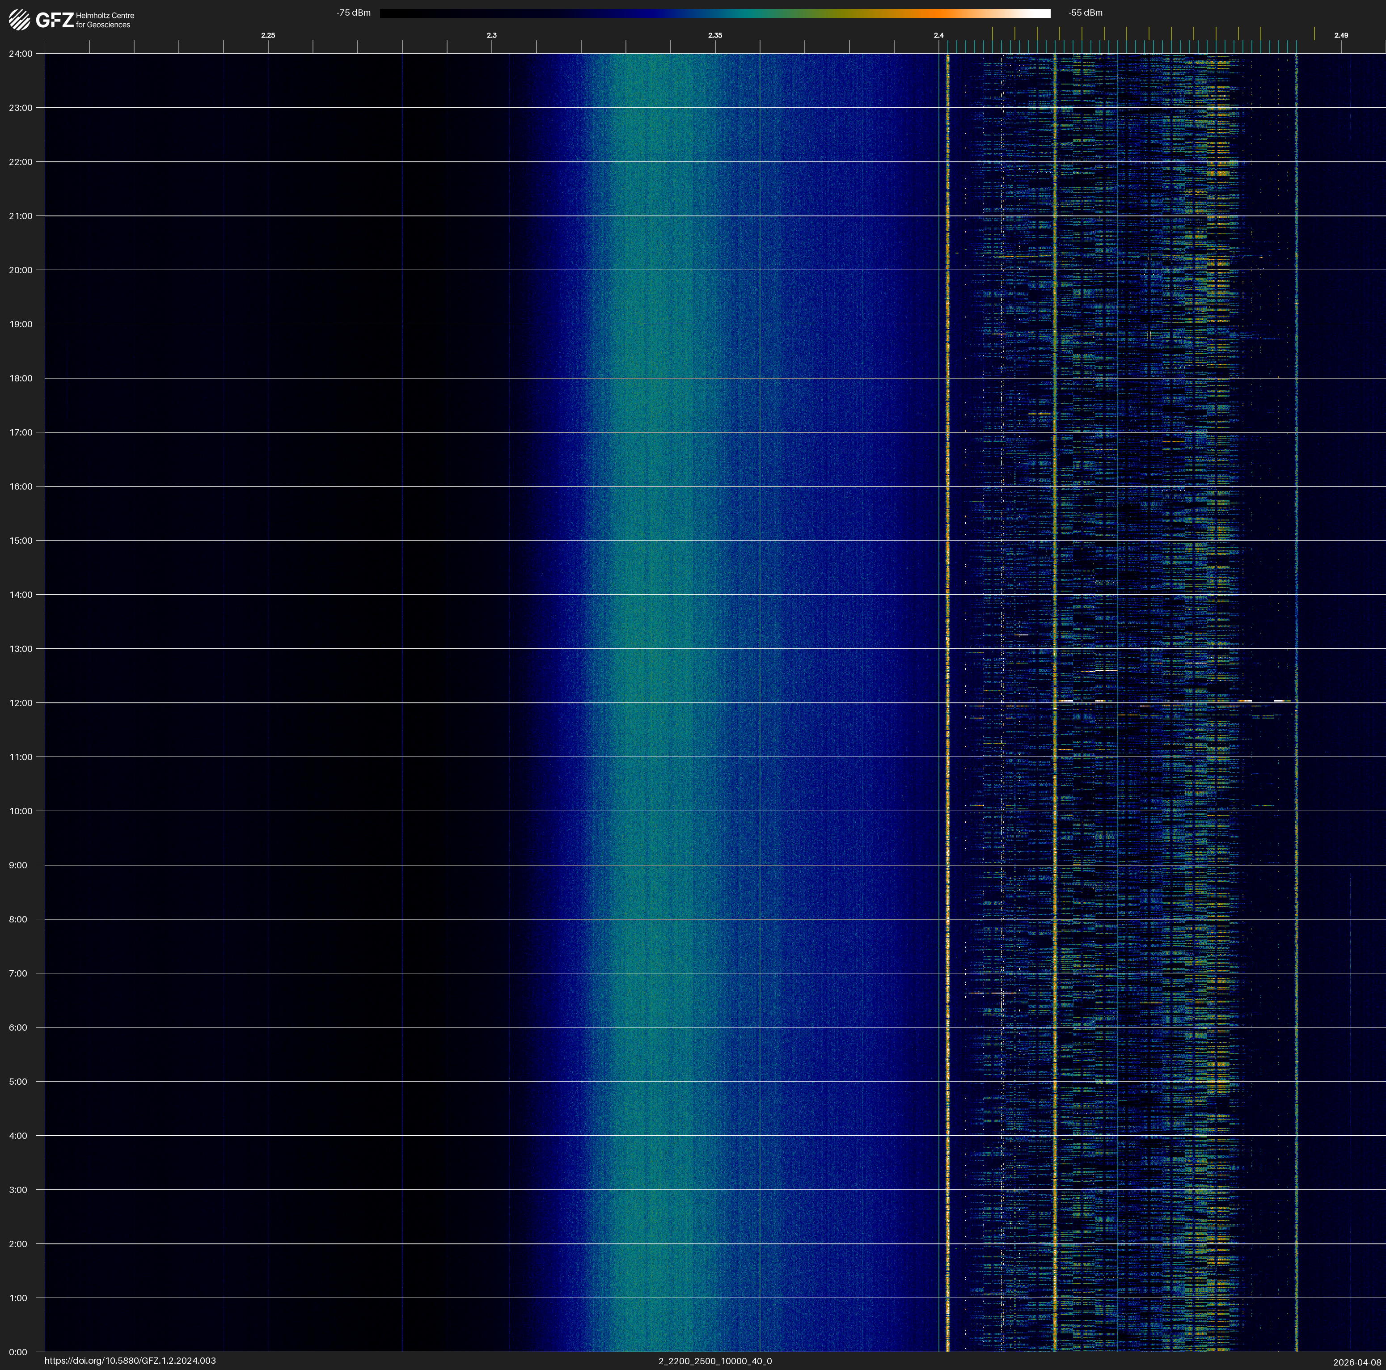Click the 6:00 time axis label
The width and height of the screenshot is (1386, 1370).
19,1027
